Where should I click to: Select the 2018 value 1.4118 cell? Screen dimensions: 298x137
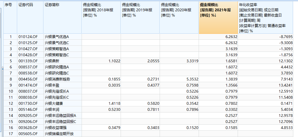[x=101, y=103]
